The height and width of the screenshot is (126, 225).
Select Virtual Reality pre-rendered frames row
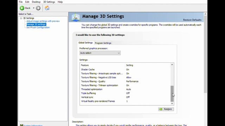[125, 101]
